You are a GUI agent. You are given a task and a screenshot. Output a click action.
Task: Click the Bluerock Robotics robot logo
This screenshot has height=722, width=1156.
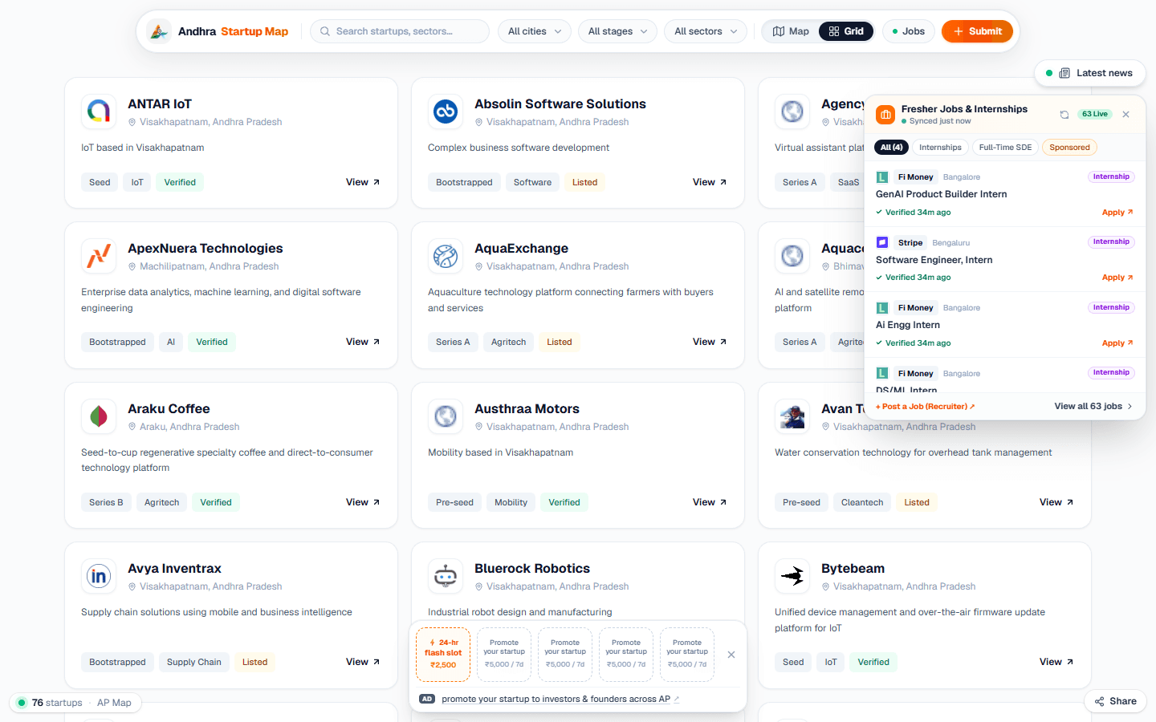pos(446,576)
